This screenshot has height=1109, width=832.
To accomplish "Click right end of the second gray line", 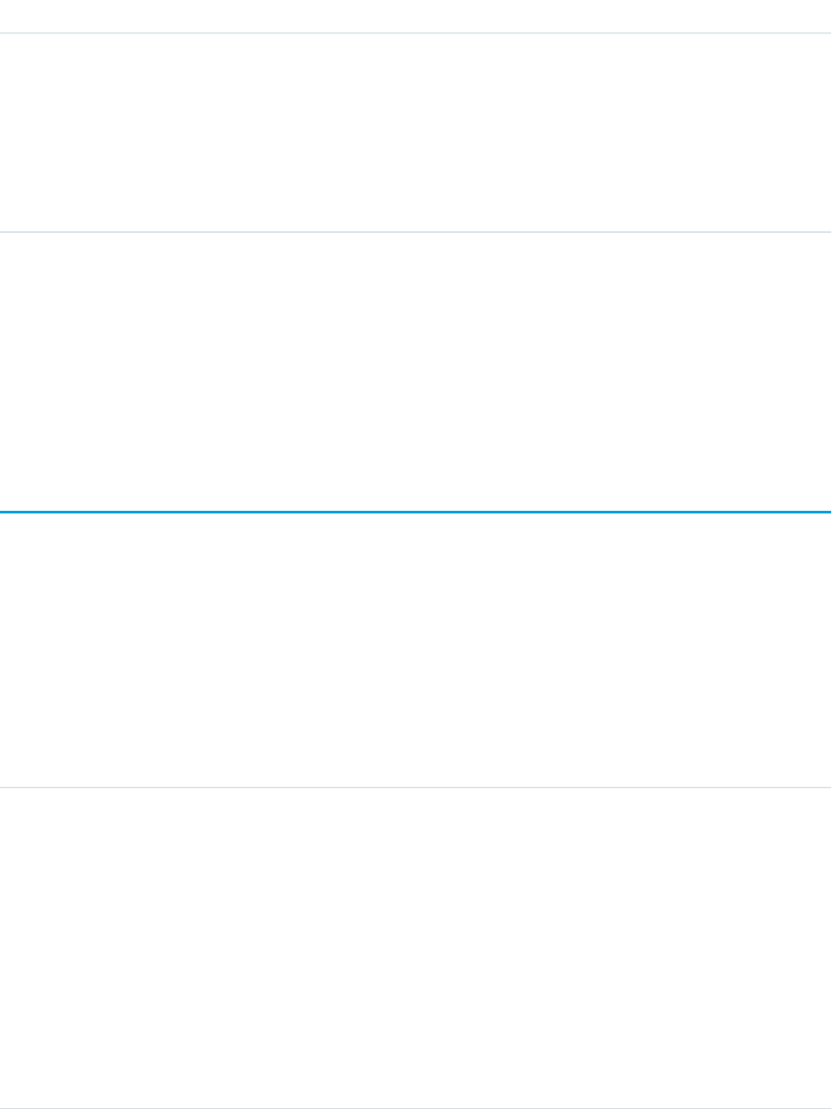I will 827,232.
